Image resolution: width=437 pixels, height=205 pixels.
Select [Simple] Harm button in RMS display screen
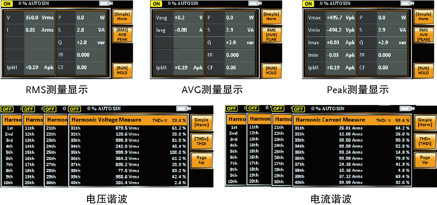click(122, 17)
